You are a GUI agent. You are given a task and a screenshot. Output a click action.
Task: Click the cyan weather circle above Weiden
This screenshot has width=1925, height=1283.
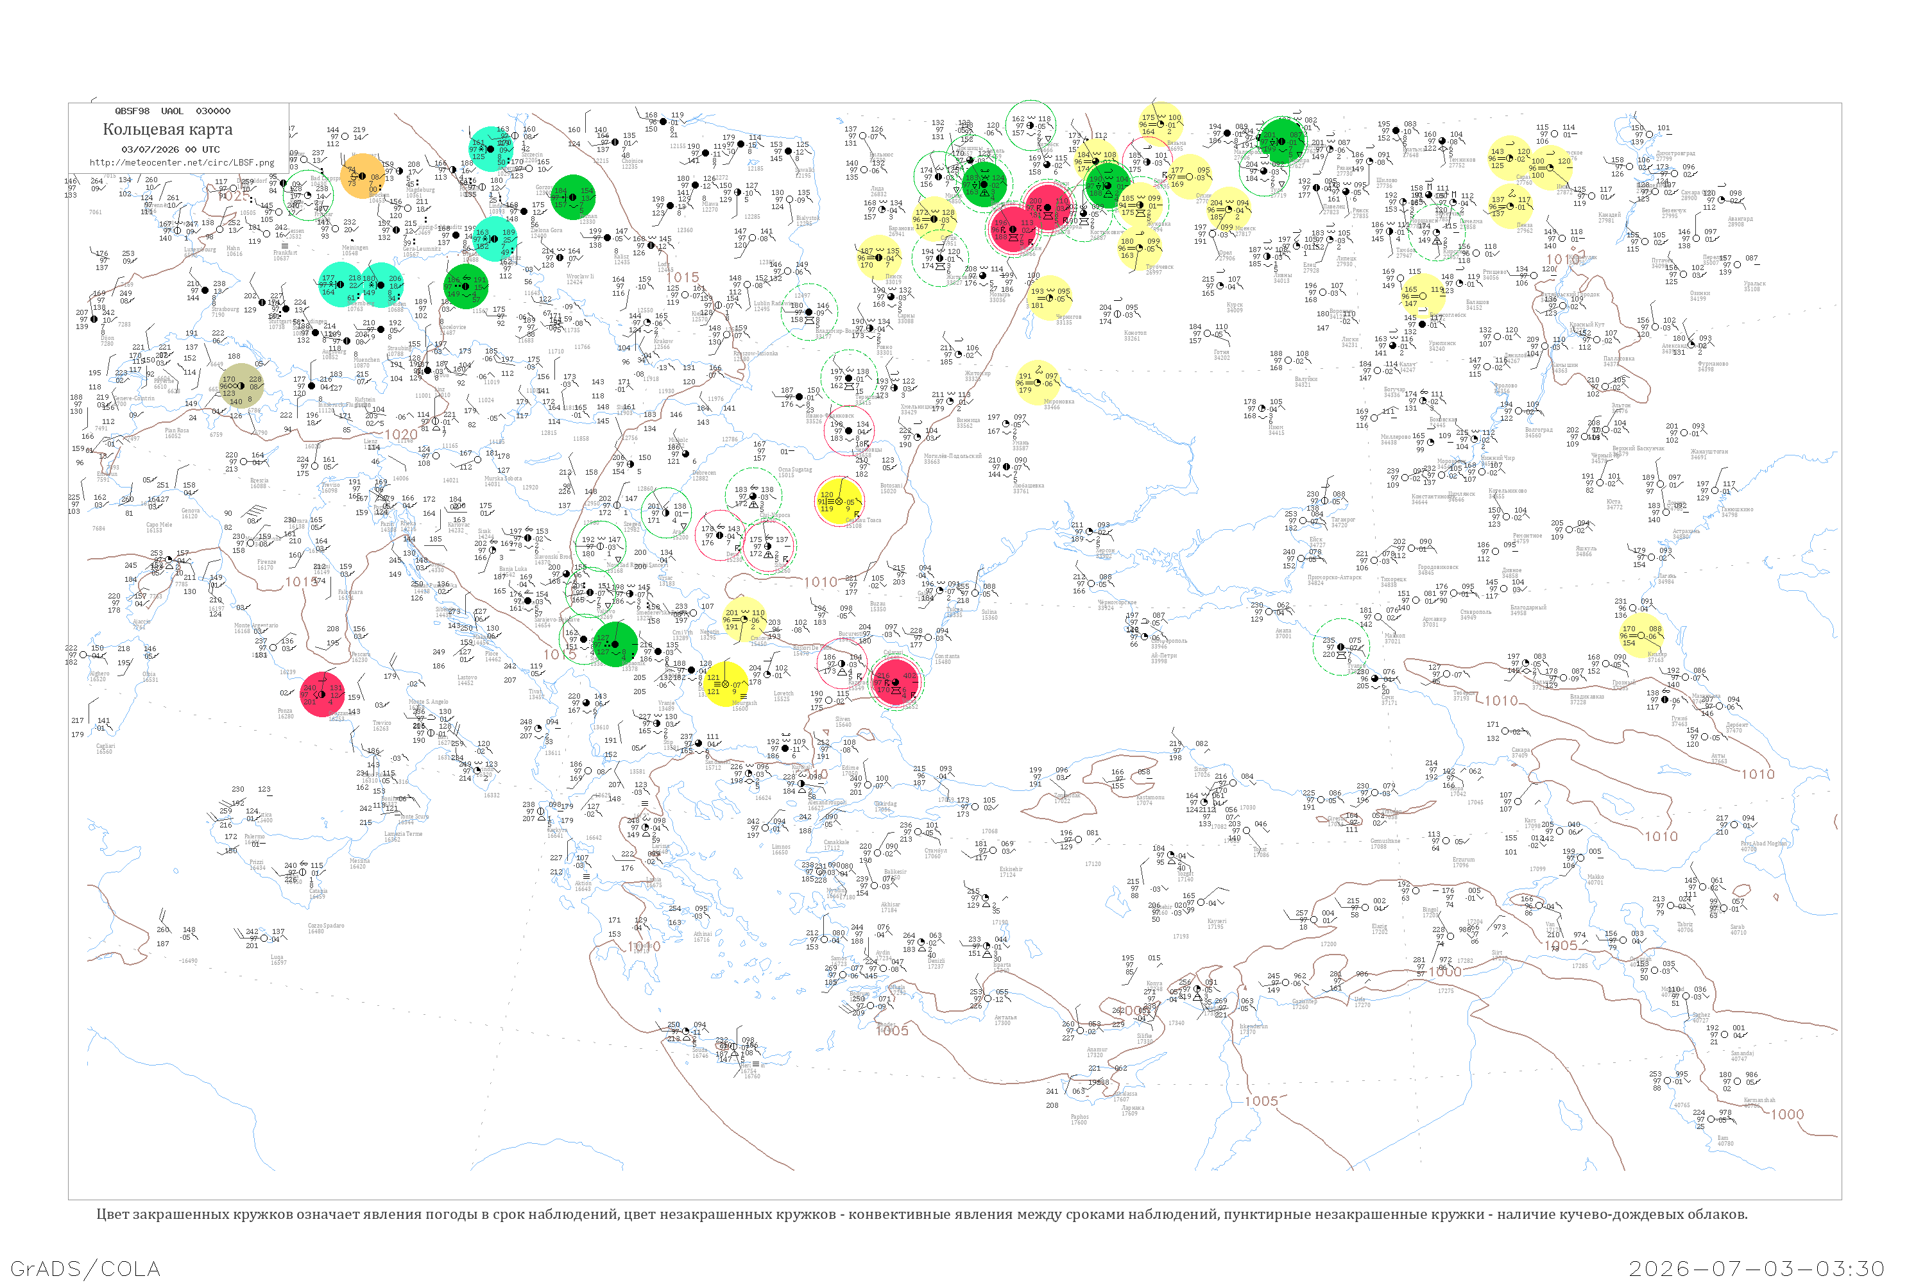pyautogui.click(x=381, y=285)
